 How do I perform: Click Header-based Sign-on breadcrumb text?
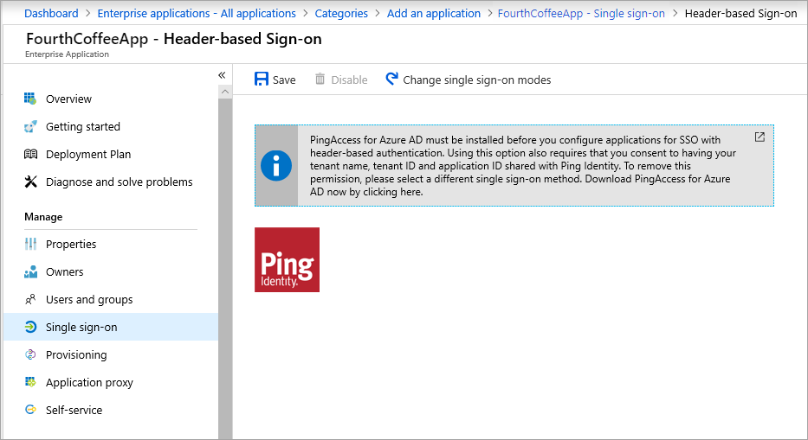pyautogui.click(x=741, y=13)
